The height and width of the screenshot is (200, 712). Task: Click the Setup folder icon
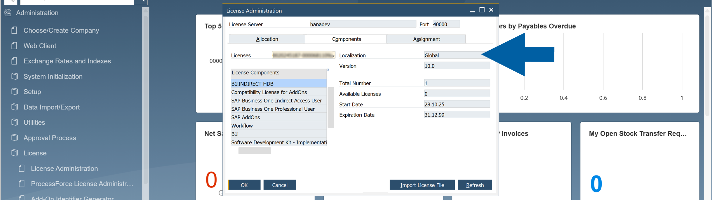coord(14,91)
